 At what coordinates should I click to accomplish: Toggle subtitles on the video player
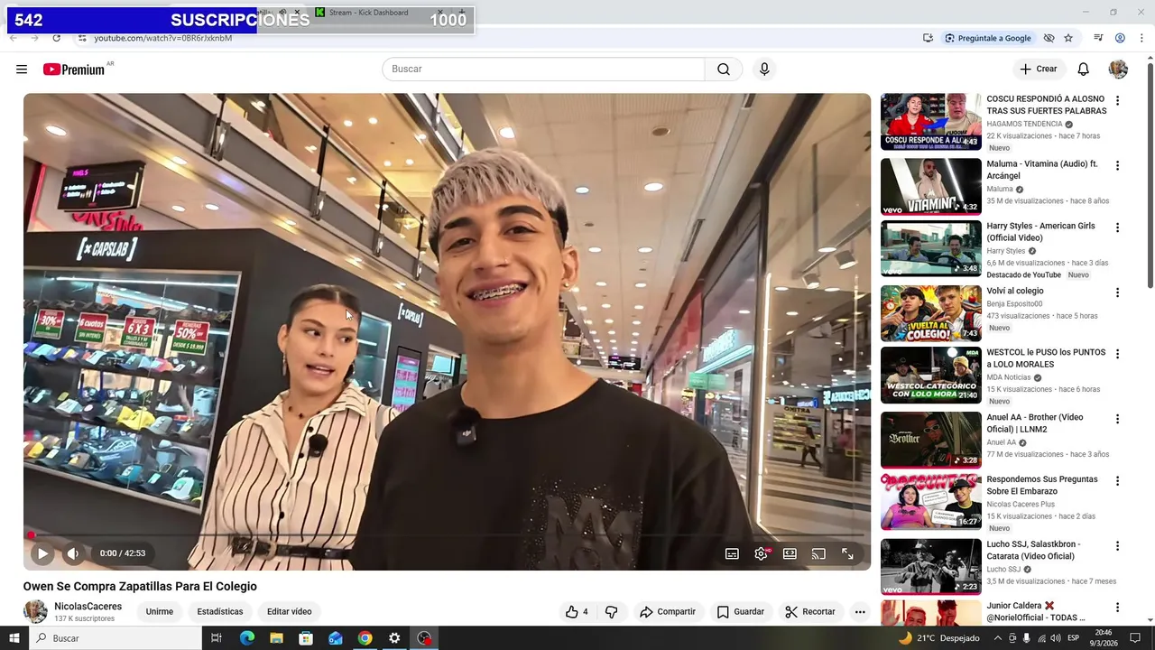732,554
